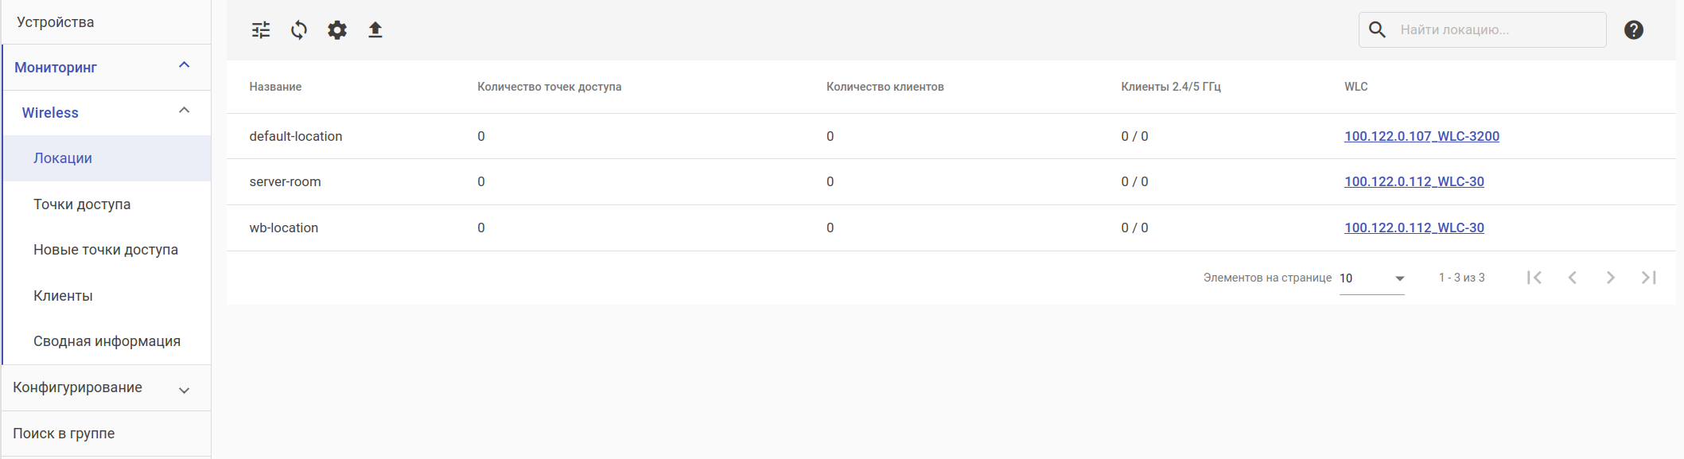Expand the Конфигурирование section
Viewport: 1684px width, 459px height.
[184, 390]
